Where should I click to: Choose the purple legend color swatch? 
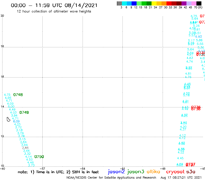coord(184,3)
